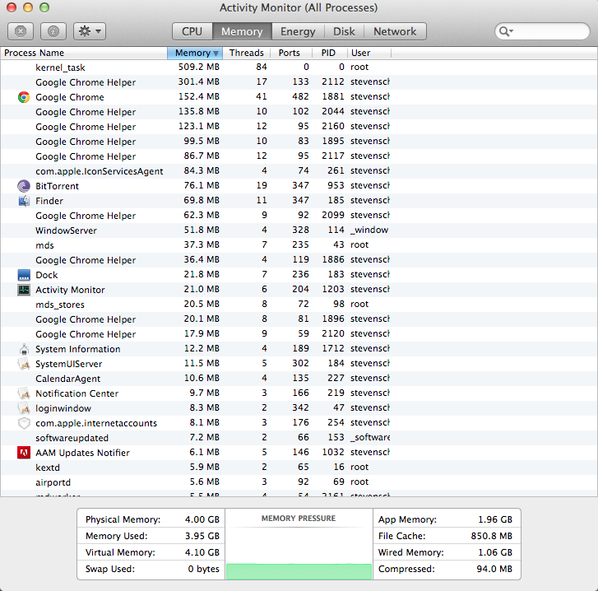The width and height of the screenshot is (598, 591).
Task: Select the Activity Monitor process name
Action: pos(70,290)
